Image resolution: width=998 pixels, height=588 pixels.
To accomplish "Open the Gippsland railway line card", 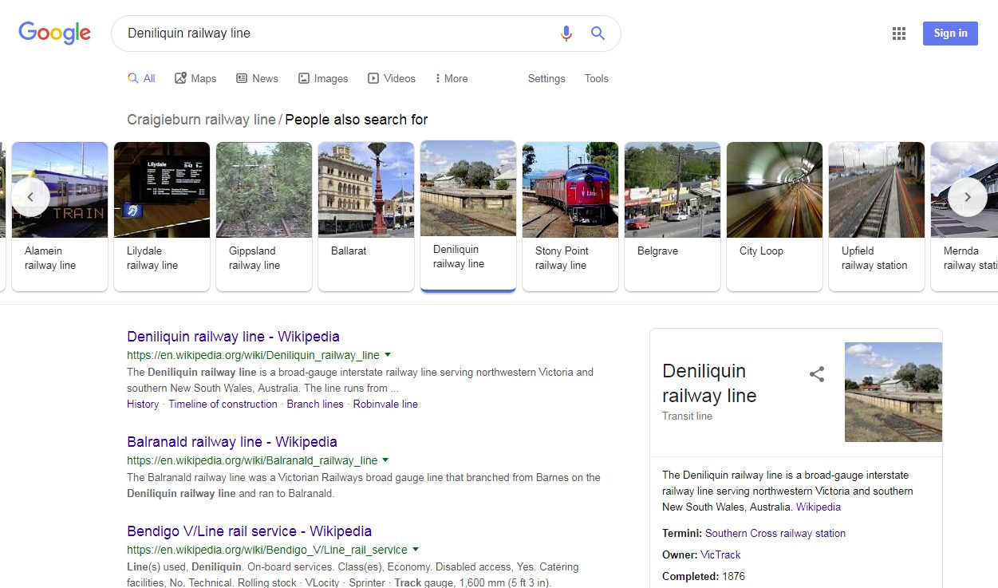I will [264, 216].
